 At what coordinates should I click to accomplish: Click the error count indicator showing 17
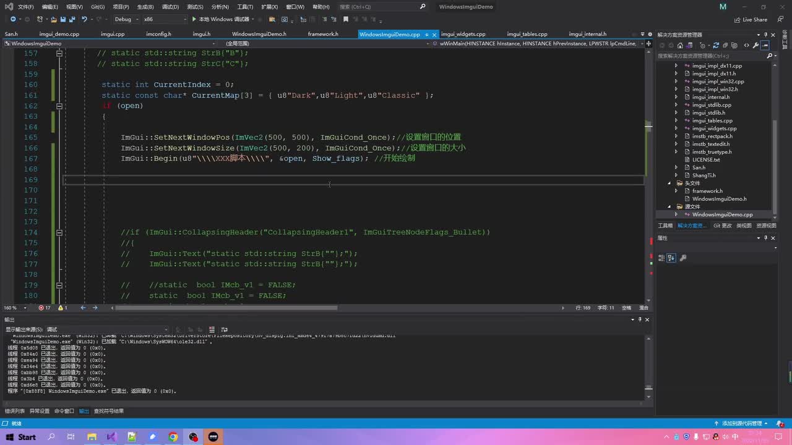[45, 308]
